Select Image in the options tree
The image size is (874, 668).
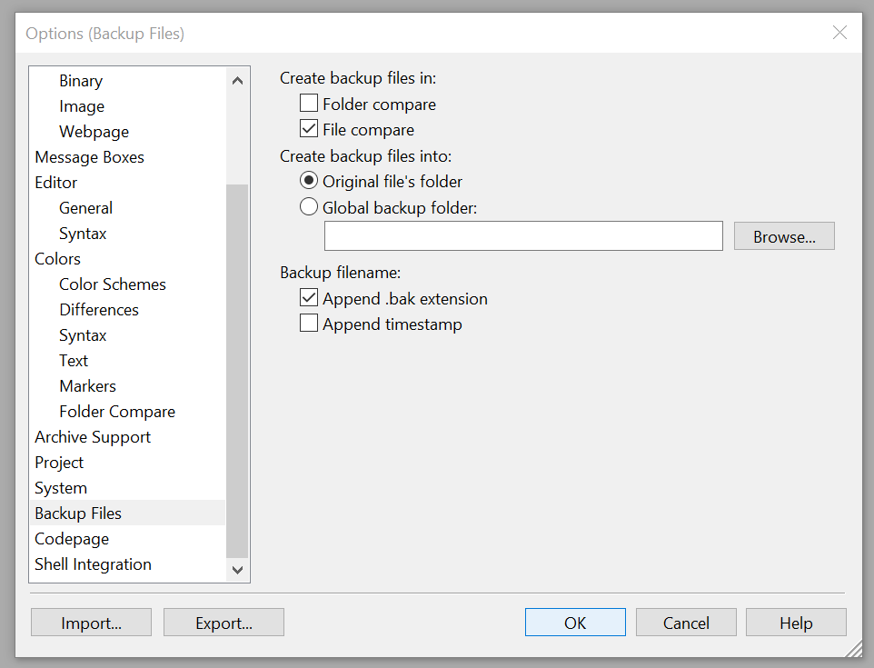pyautogui.click(x=82, y=106)
